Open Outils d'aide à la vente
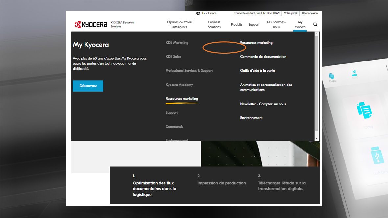This screenshot has width=388, height=218. 257,70
